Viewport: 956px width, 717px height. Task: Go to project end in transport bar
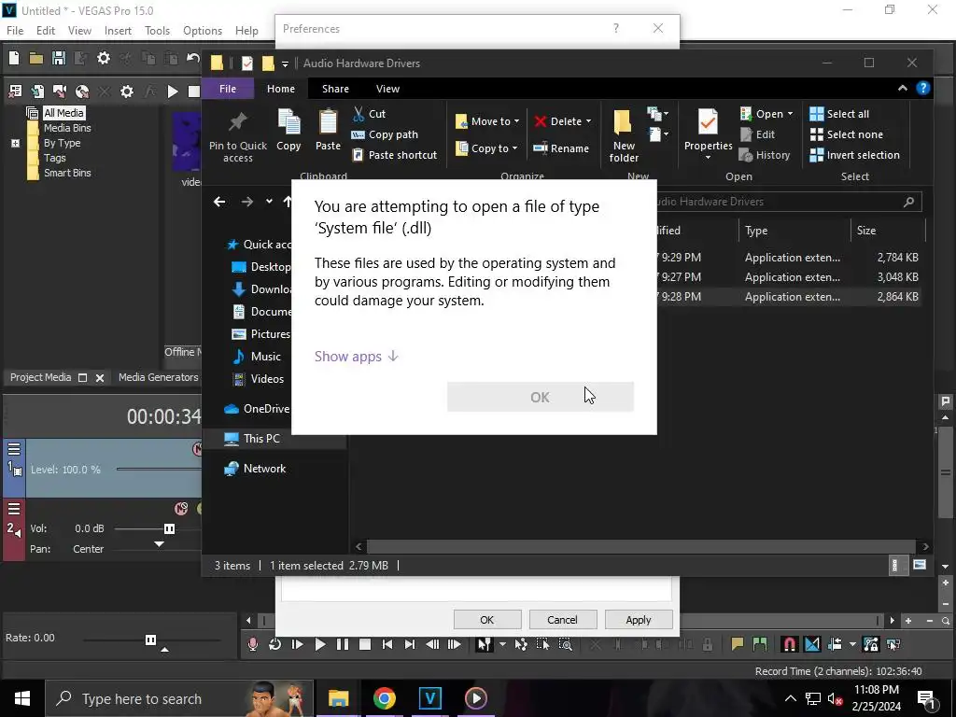coord(410,644)
